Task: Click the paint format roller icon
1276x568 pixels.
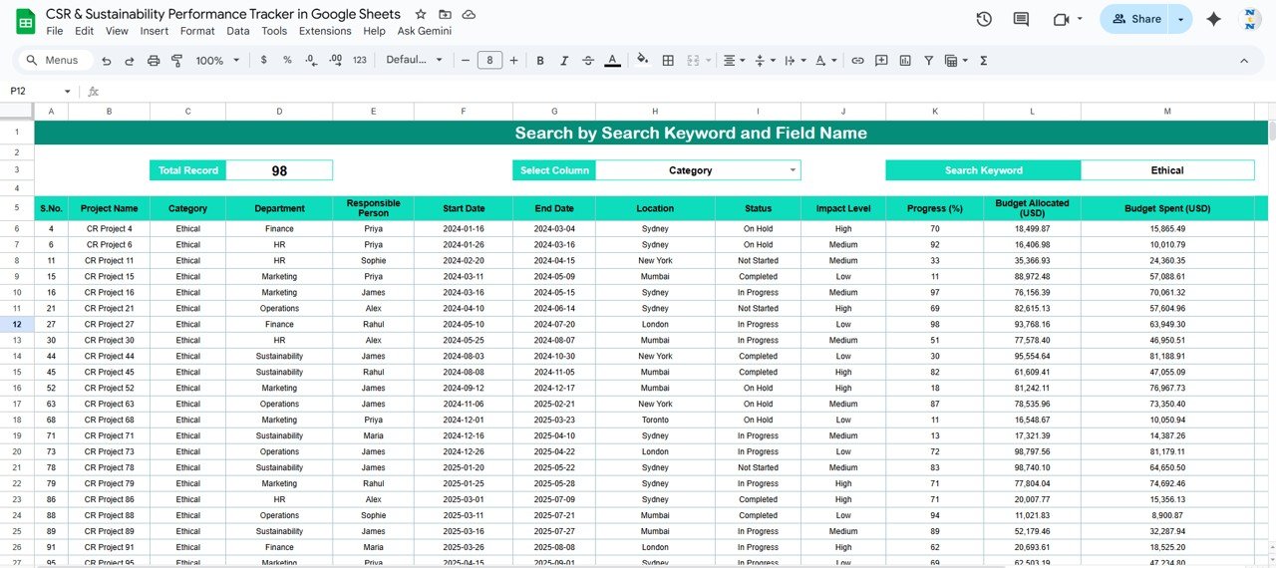Action: tap(177, 61)
